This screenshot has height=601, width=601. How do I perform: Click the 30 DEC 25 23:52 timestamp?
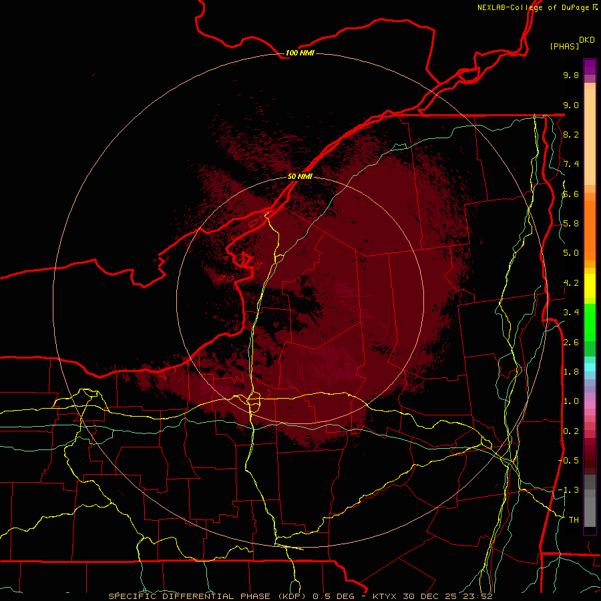click(447, 596)
